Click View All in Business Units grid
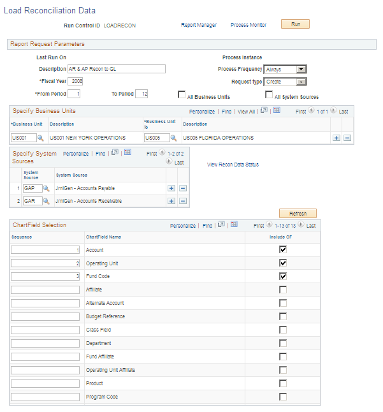Image resolution: width=383 pixels, height=412 pixels. 246,112
